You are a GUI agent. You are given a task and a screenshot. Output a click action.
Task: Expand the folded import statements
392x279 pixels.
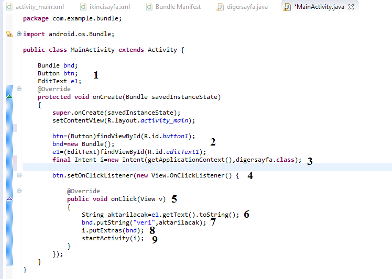[x=19, y=34]
